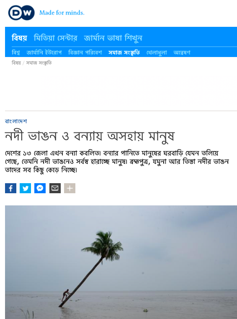
Task: Share article on Facebook
Action: [x=10, y=188]
